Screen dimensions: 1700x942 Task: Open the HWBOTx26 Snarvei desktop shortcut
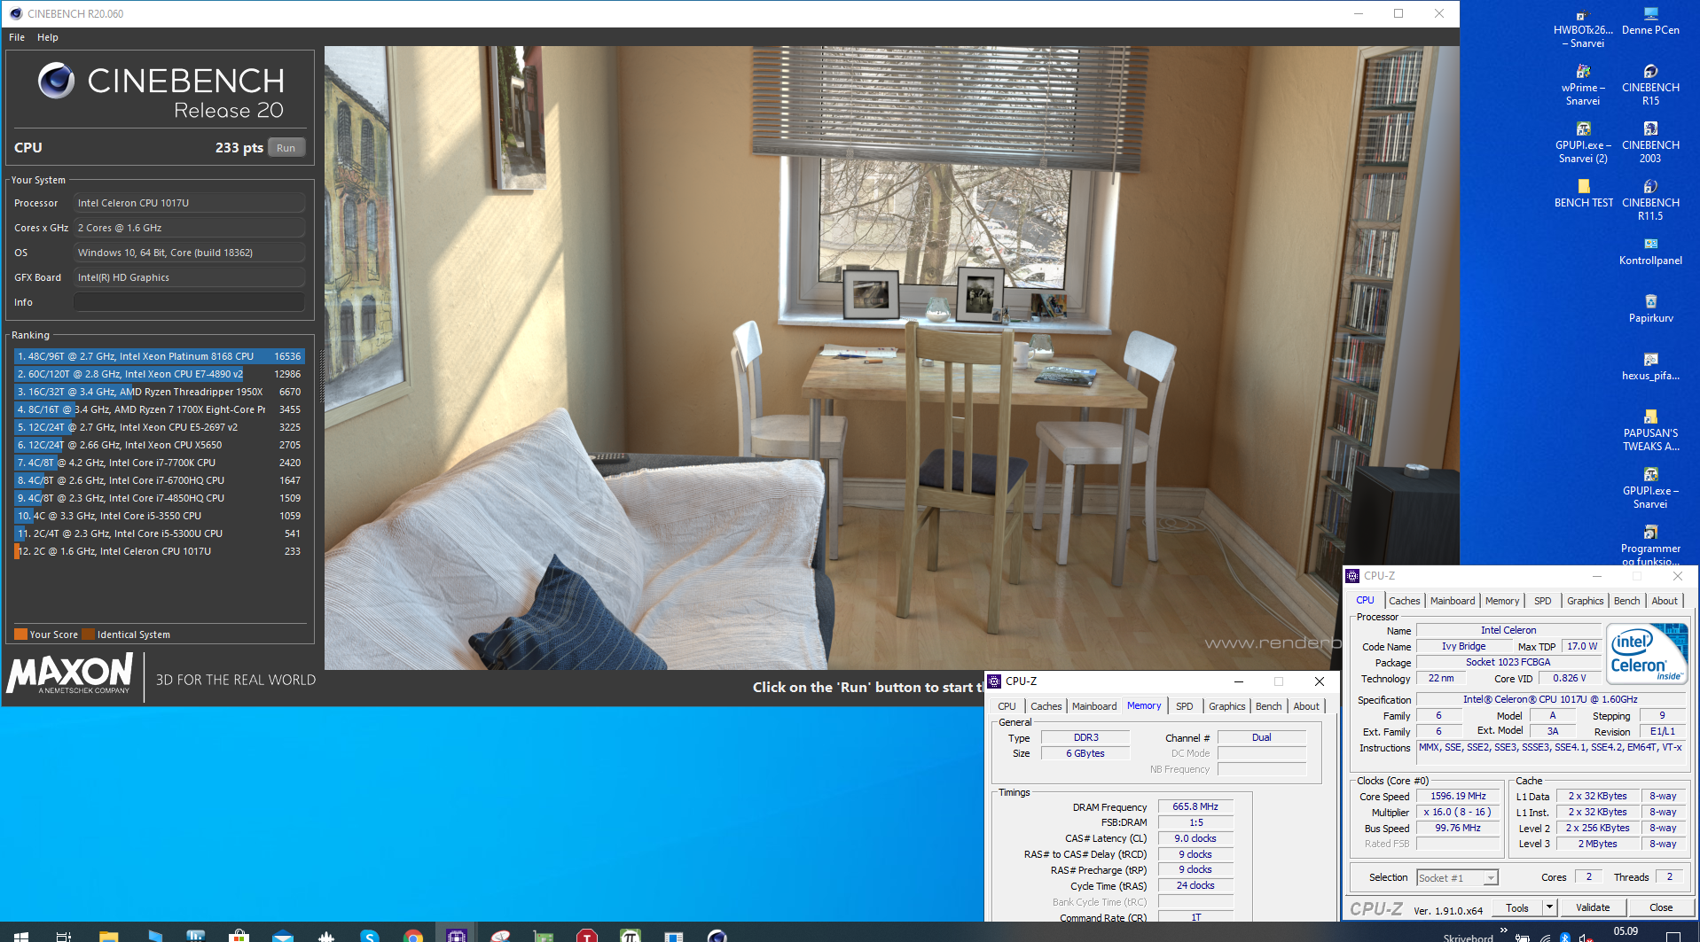[1583, 28]
